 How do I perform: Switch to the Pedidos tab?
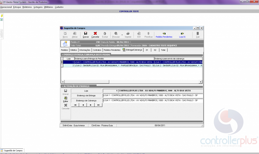(x=64, y=50)
